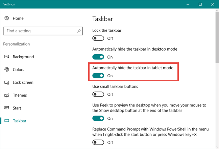The image size is (219, 149).
Task: Disable the Peek preview desktop switch
Action: [98, 118]
